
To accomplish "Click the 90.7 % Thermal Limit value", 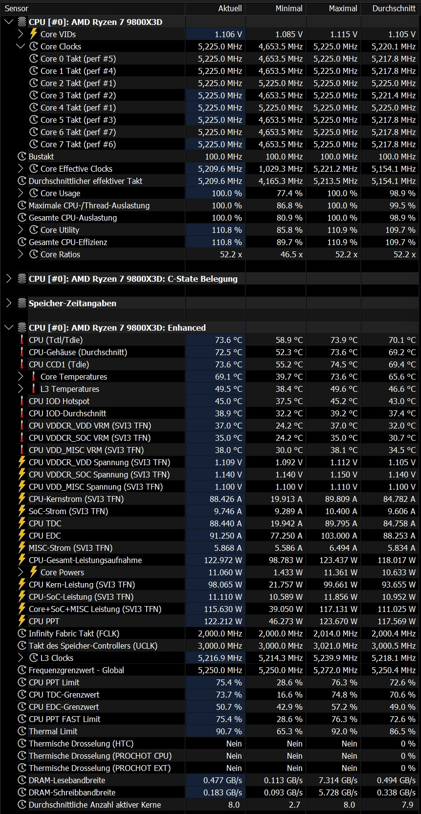I will coord(229,731).
